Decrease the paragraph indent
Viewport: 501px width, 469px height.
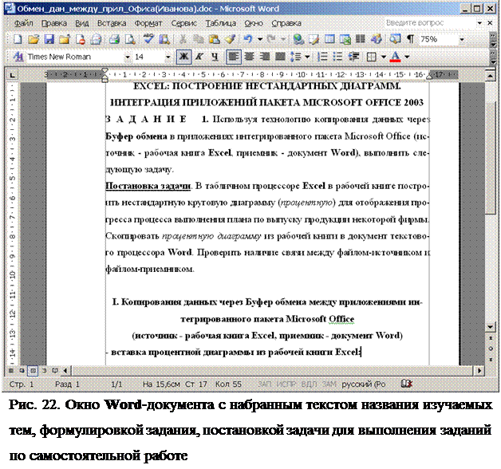pyautogui.click(x=353, y=57)
